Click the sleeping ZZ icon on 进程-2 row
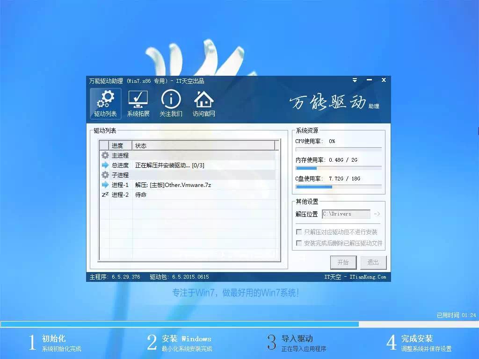 click(x=105, y=194)
